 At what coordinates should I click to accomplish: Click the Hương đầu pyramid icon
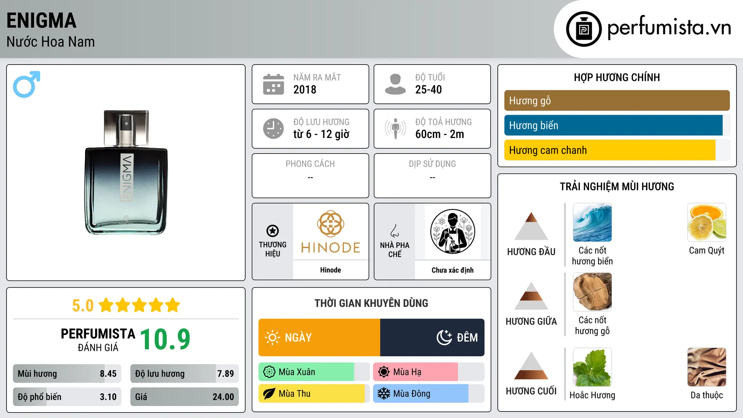[x=531, y=226]
